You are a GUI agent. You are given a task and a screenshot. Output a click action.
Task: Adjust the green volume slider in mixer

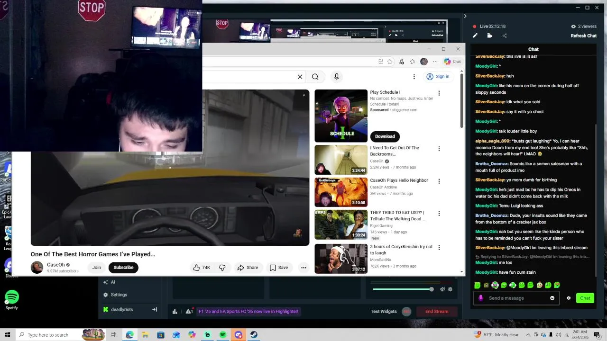click(402, 289)
